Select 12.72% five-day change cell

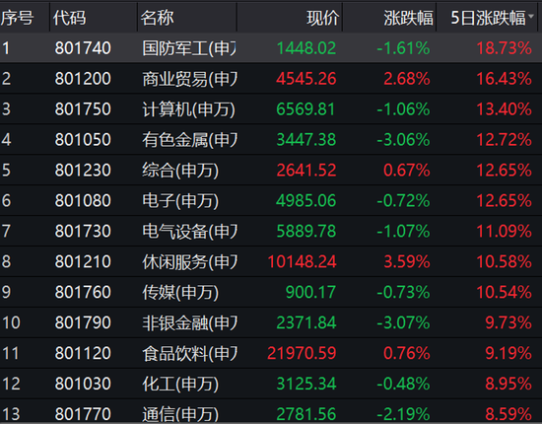click(x=504, y=139)
